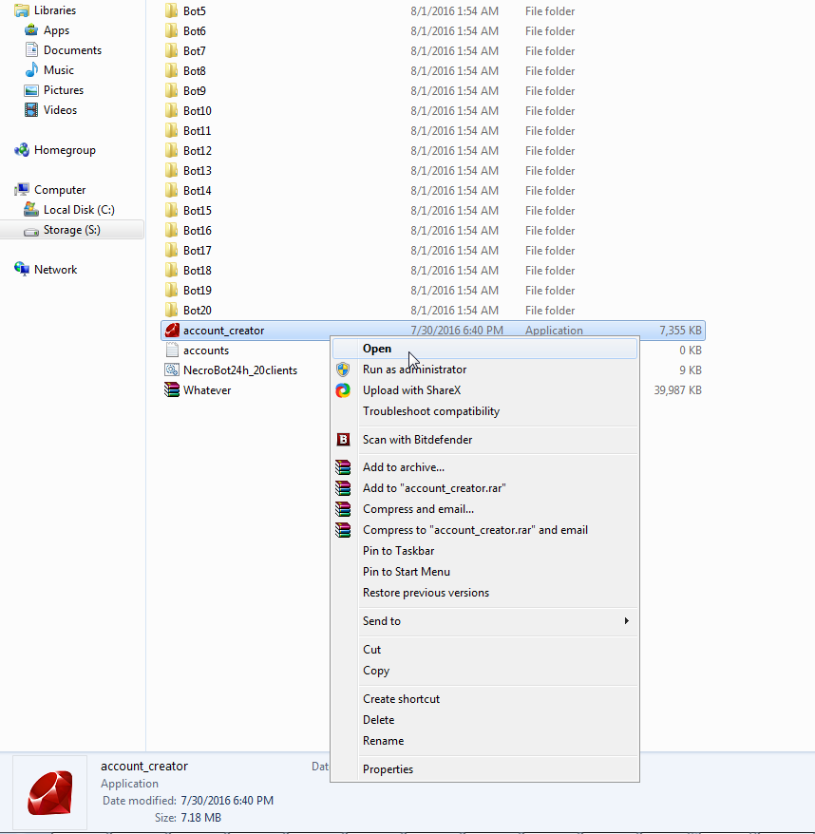815x834 pixels.
Task: Click the Bot19 folder name
Action: click(198, 291)
